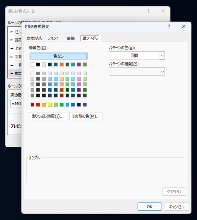
Task: Close the セルの書式設定 dialog with X
Action: click(x=184, y=26)
